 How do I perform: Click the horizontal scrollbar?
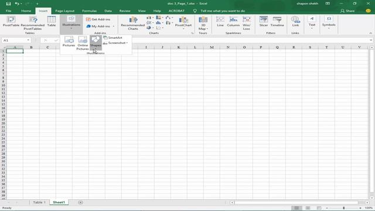(296, 203)
